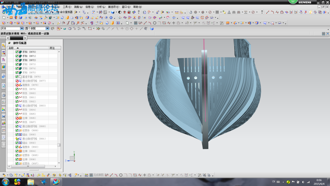
Task: Click the part navigator scroll-down arrow
Action: pos(59,163)
